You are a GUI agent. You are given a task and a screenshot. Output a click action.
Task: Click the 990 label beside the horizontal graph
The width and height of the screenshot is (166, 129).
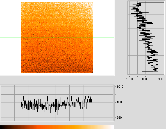tap(119, 118)
